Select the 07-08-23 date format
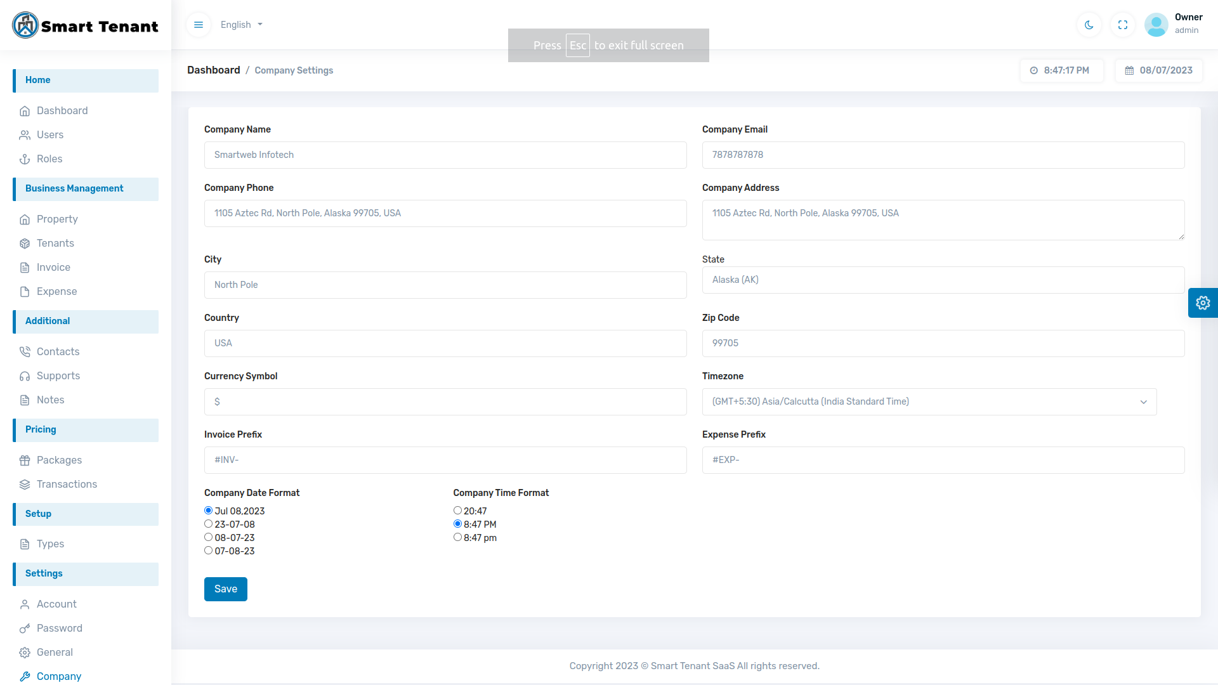The image size is (1218, 685). pos(208,551)
